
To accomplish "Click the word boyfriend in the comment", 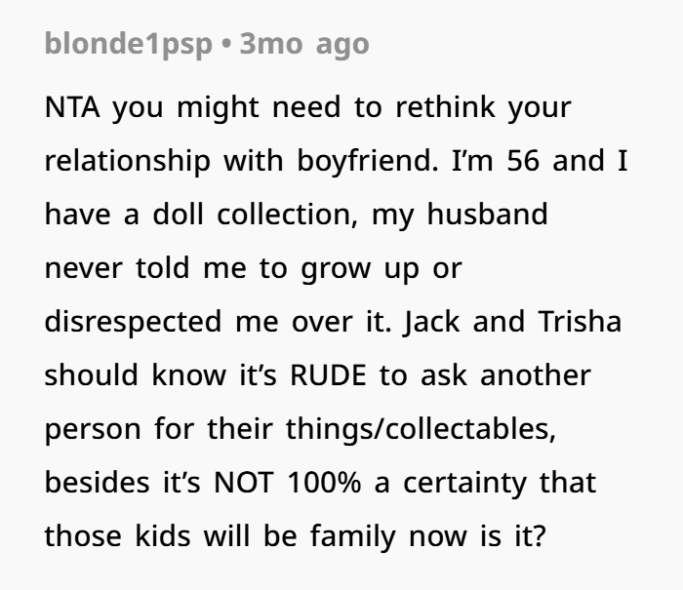I will click(x=367, y=161).
